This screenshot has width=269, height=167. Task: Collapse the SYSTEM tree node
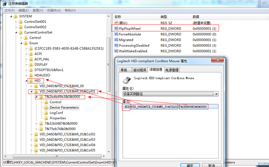(x=11, y=16)
